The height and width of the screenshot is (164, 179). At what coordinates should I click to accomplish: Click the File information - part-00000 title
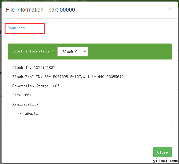(x=40, y=10)
